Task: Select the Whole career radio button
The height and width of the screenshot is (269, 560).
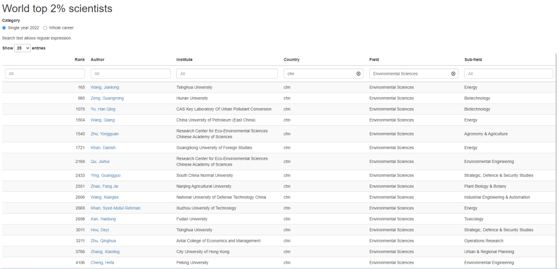Action: [x=45, y=28]
